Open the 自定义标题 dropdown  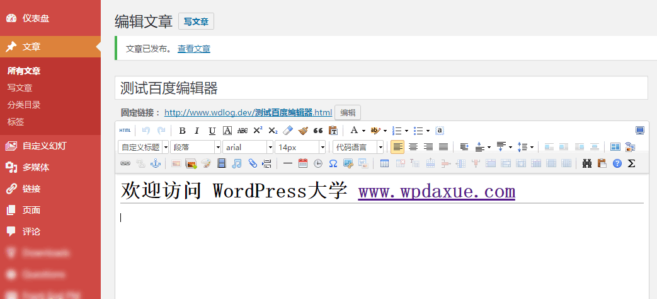point(144,147)
